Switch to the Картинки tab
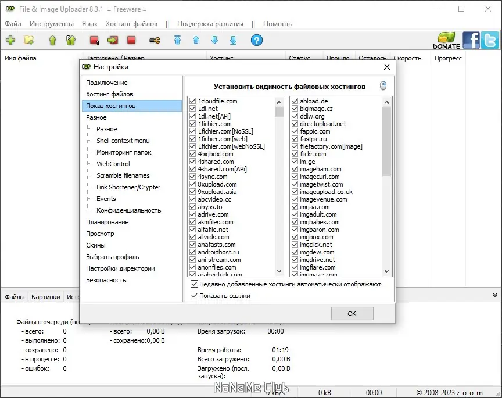The width and height of the screenshot is (502, 398). pos(46,297)
